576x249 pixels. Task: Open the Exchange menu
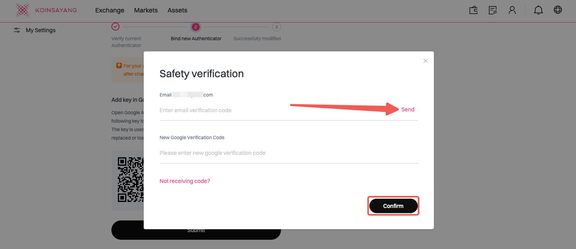[110, 10]
